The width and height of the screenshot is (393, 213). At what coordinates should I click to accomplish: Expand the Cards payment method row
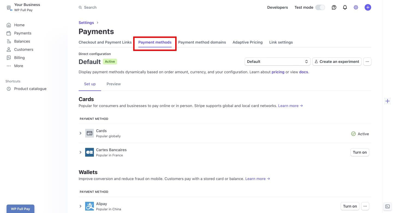(81, 133)
